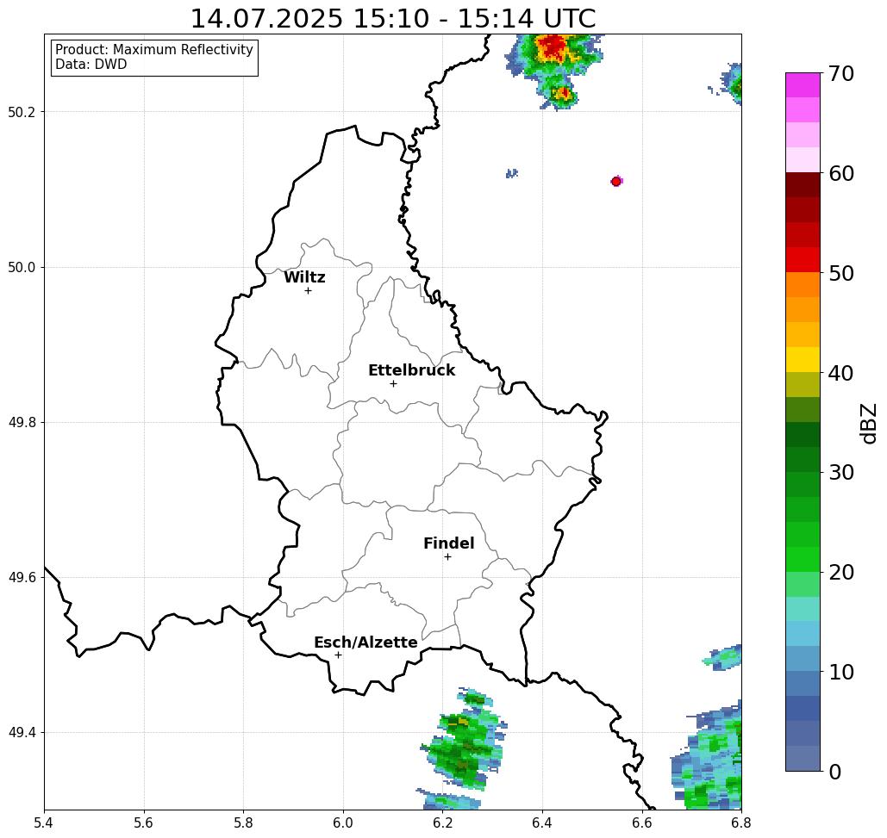
Task: Click the large red-core storm cell at top
Action: point(554,57)
